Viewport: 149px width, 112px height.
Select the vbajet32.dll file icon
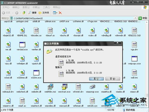click(8, 30)
